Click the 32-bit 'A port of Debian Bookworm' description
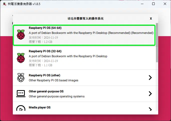This screenshot has height=121, width=171. click(x=68, y=56)
